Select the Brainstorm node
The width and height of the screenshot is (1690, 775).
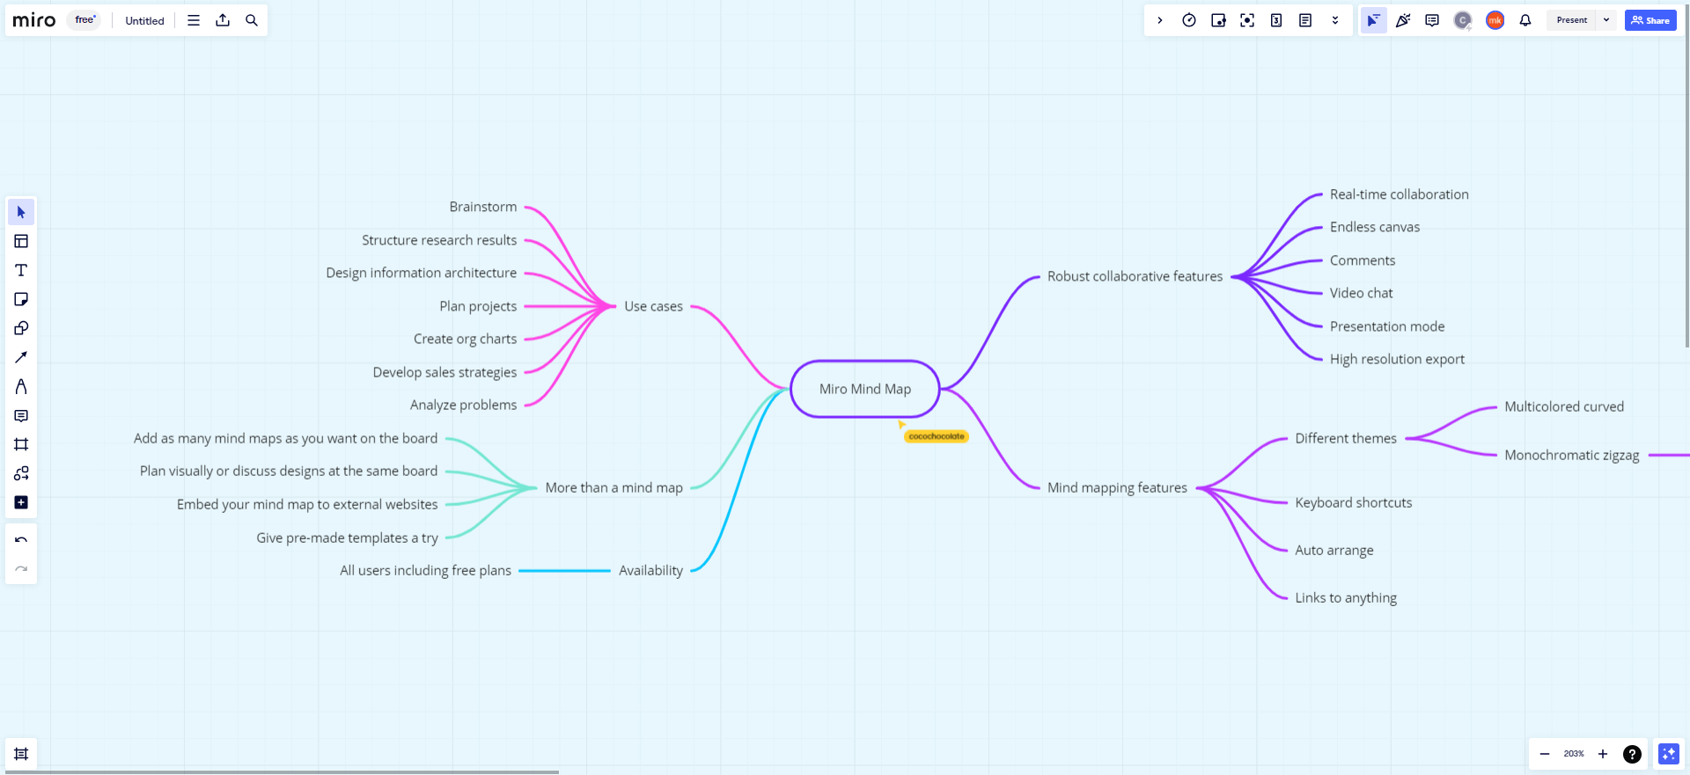(482, 207)
